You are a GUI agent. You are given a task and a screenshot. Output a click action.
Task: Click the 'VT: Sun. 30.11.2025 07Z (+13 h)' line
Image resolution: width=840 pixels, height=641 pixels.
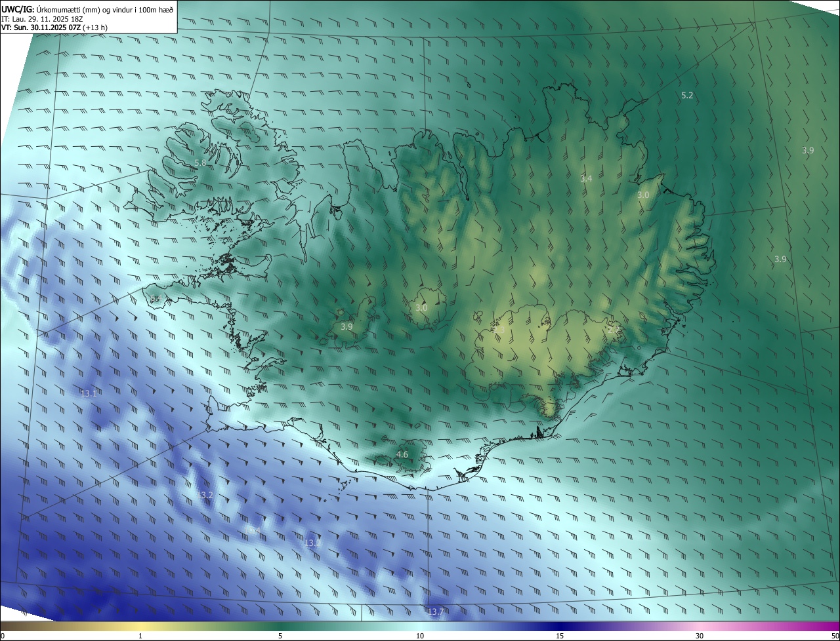point(54,28)
